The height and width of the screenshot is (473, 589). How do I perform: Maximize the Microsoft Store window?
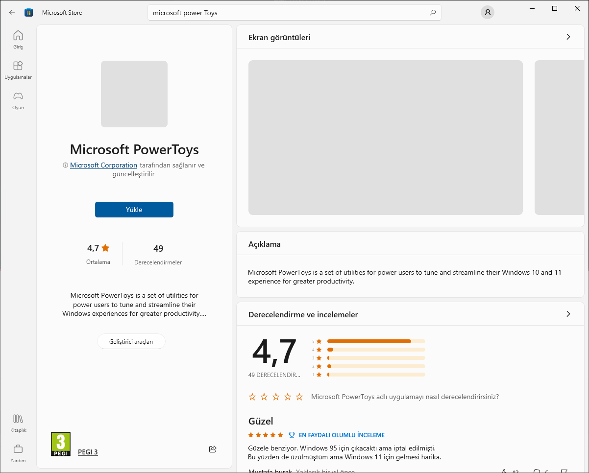[x=555, y=8]
